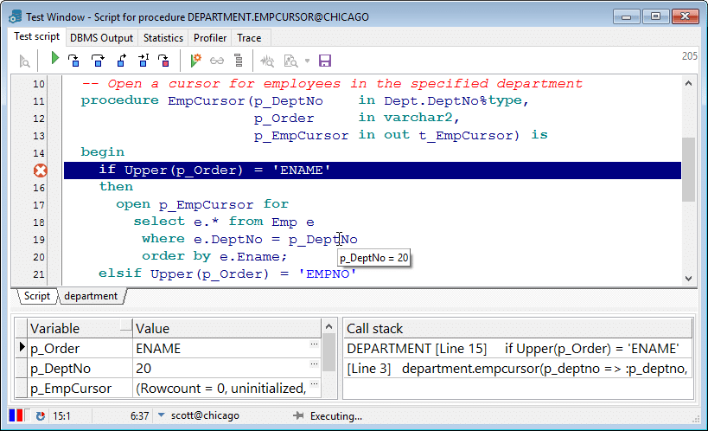The width and height of the screenshot is (708, 431).
Task: Click line number 17 in the gutter
Action: [39, 205]
